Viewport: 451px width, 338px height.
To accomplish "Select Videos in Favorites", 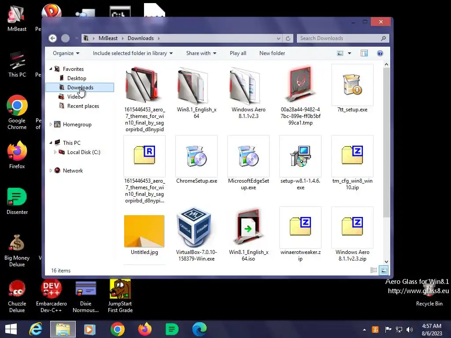I will pos(75,96).
